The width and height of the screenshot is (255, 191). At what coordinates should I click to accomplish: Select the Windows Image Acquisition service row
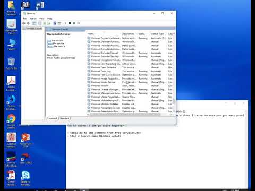130,79
